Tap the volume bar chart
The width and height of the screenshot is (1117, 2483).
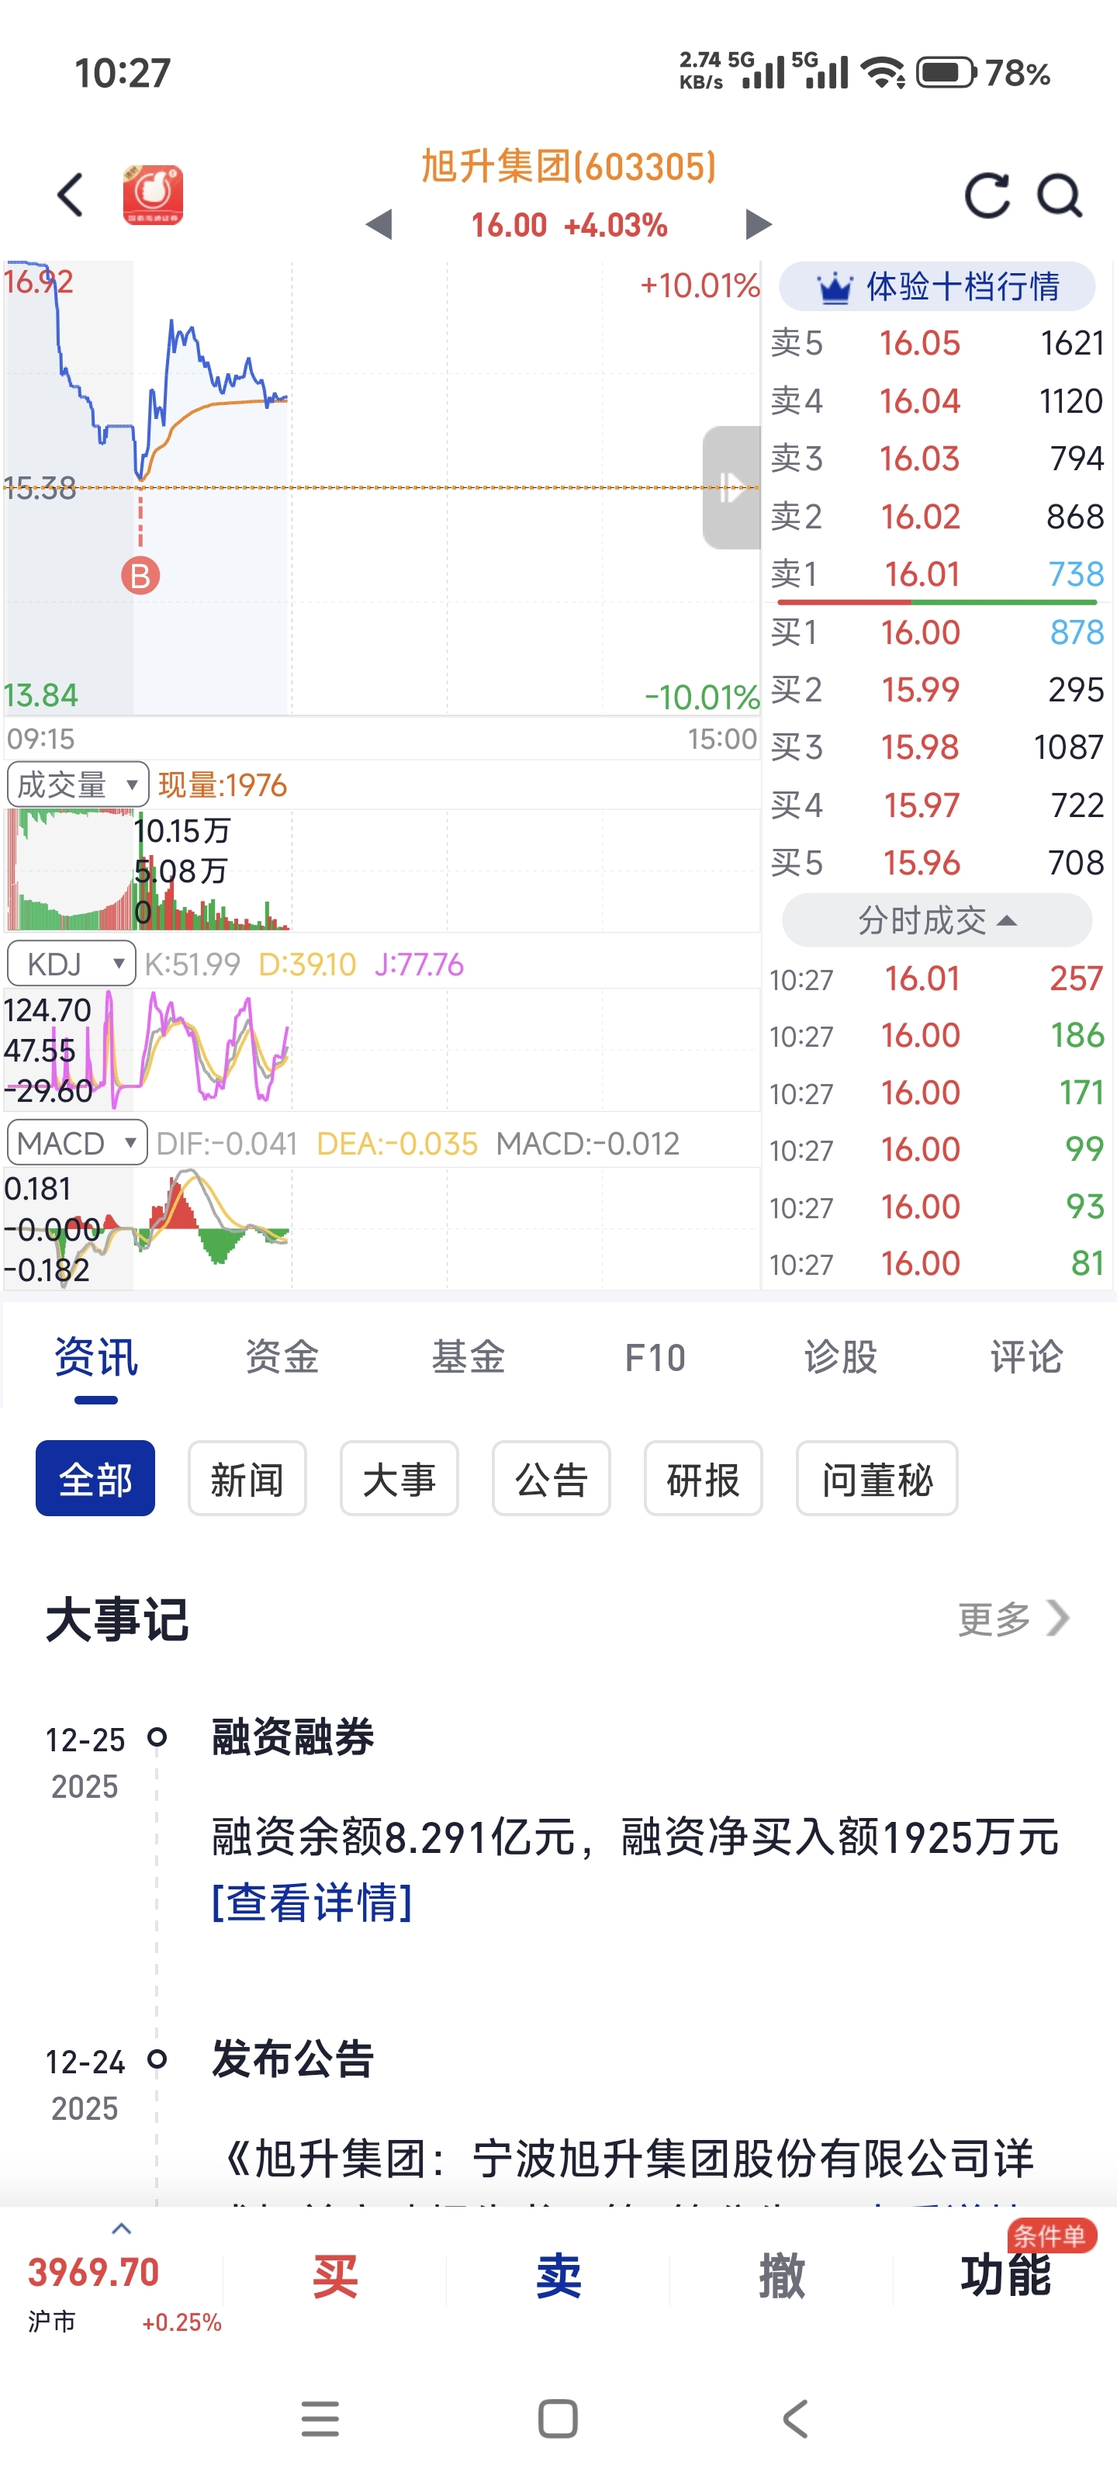[382, 869]
